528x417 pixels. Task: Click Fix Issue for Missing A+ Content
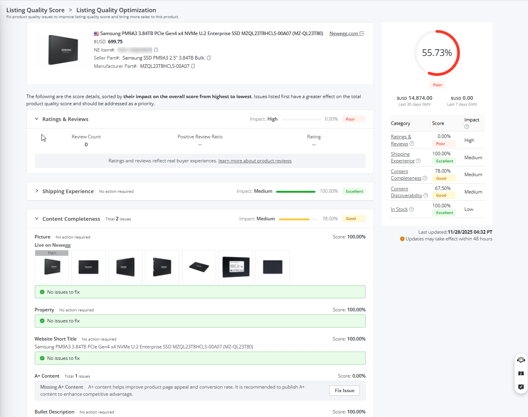coord(344,391)
